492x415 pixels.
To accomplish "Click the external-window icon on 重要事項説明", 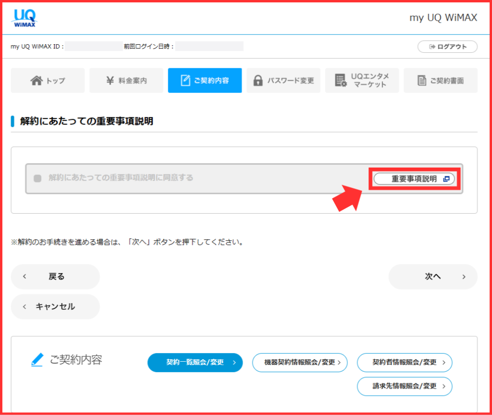I will [446, 179].
